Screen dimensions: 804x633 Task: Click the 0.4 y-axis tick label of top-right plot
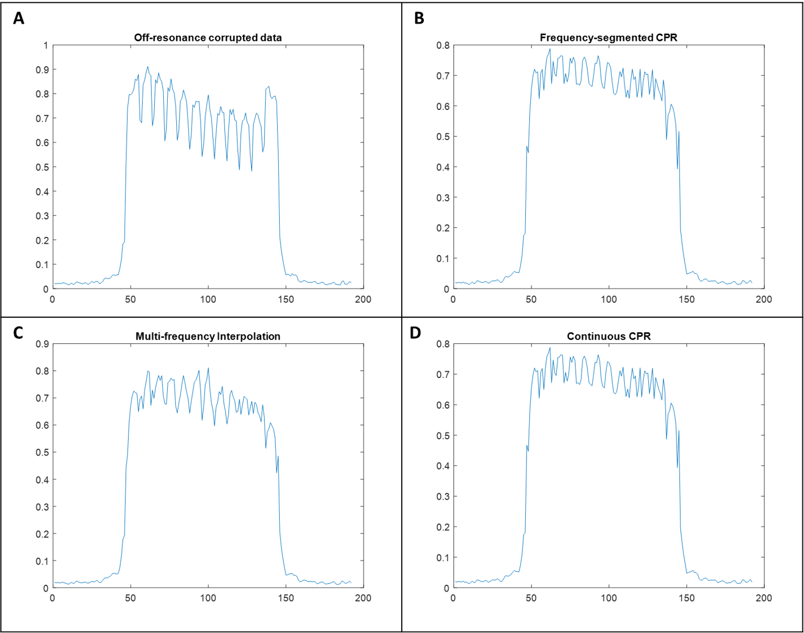click(443, 167)
